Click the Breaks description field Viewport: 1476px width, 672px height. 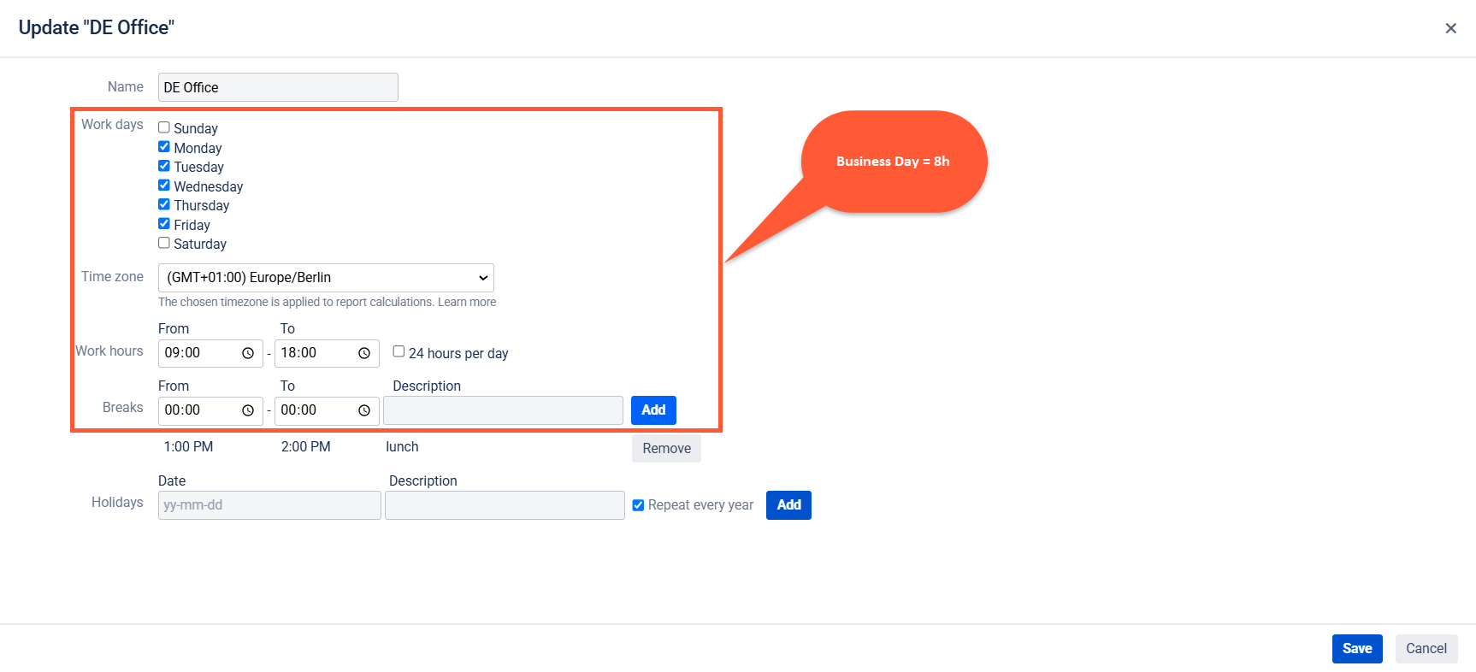[503, 410]
